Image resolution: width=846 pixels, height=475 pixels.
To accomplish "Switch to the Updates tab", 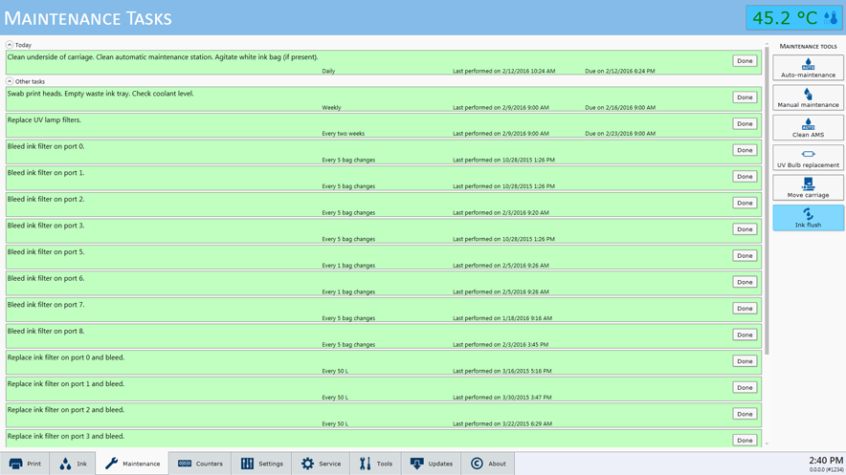I will 431,464.
